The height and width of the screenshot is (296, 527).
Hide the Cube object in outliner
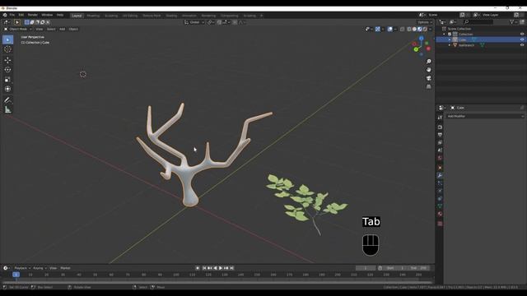[x=522, y=39]
